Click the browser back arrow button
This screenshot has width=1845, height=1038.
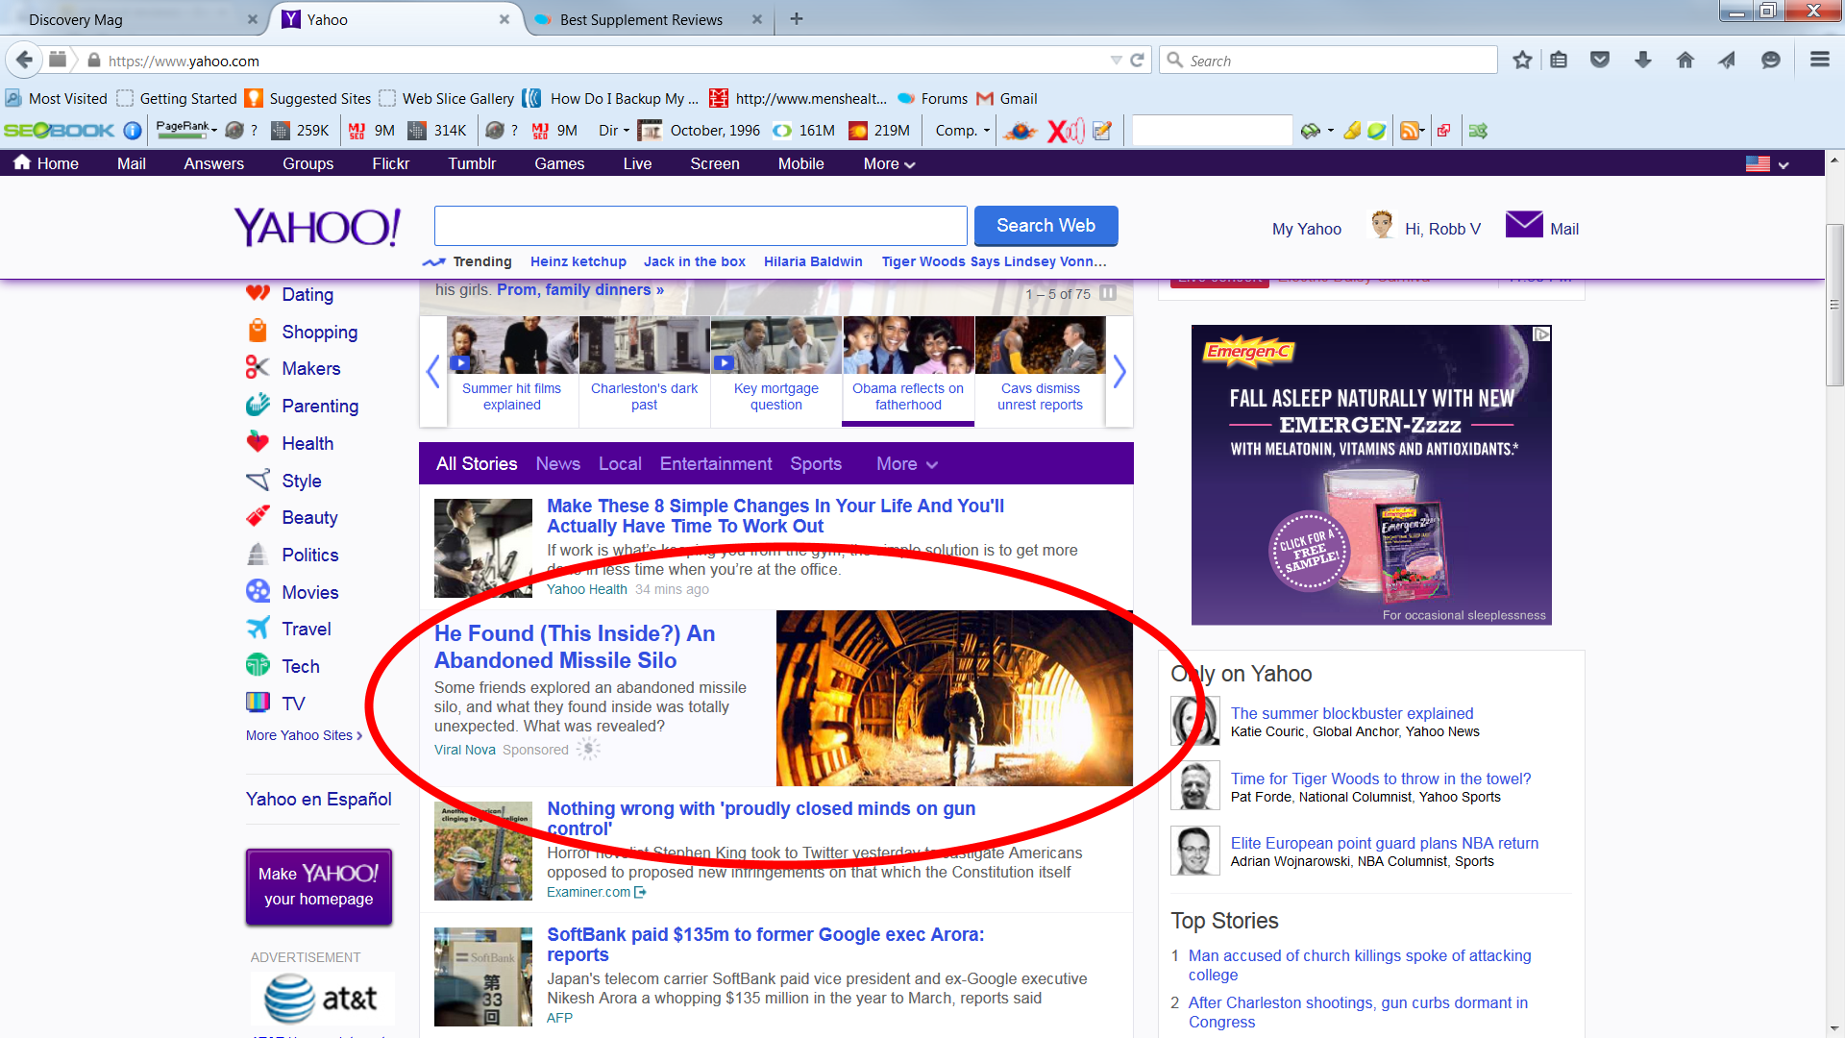tap(24, 60)
